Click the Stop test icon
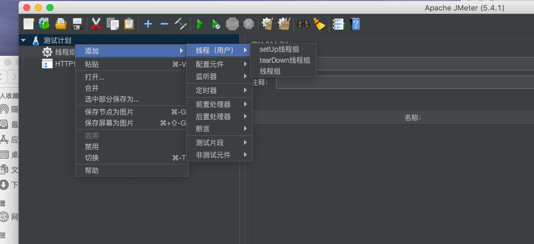 coord(232,24)
